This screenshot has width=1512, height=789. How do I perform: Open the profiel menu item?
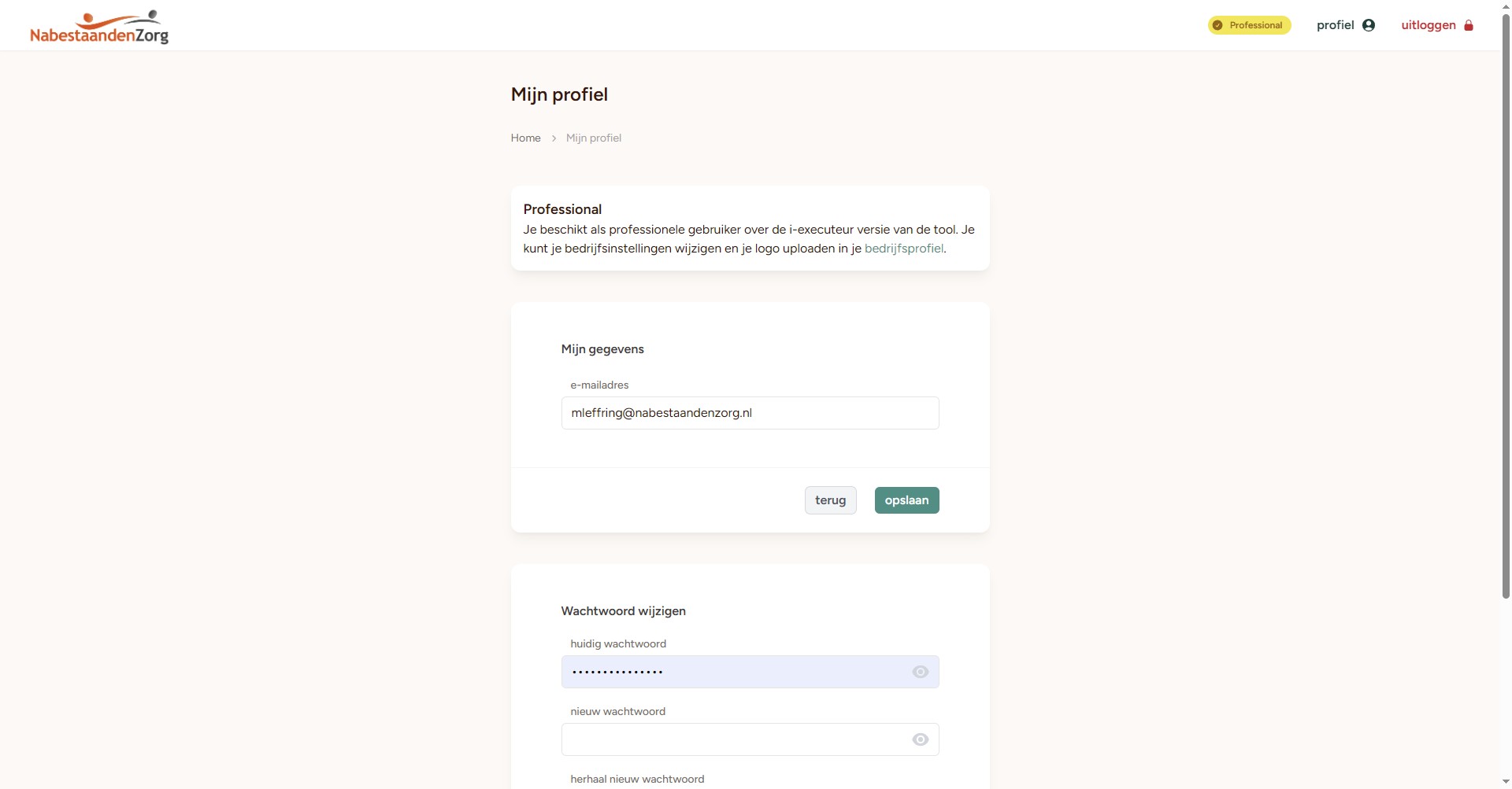(1336, 25)
